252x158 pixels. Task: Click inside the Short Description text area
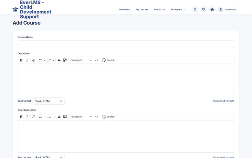[x=126, y=136]
